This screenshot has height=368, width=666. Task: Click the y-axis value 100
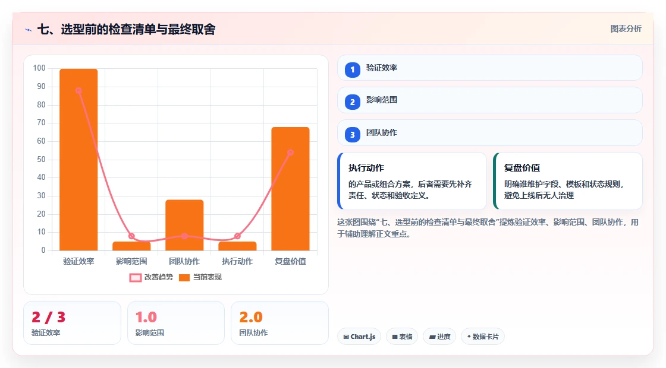39,68
